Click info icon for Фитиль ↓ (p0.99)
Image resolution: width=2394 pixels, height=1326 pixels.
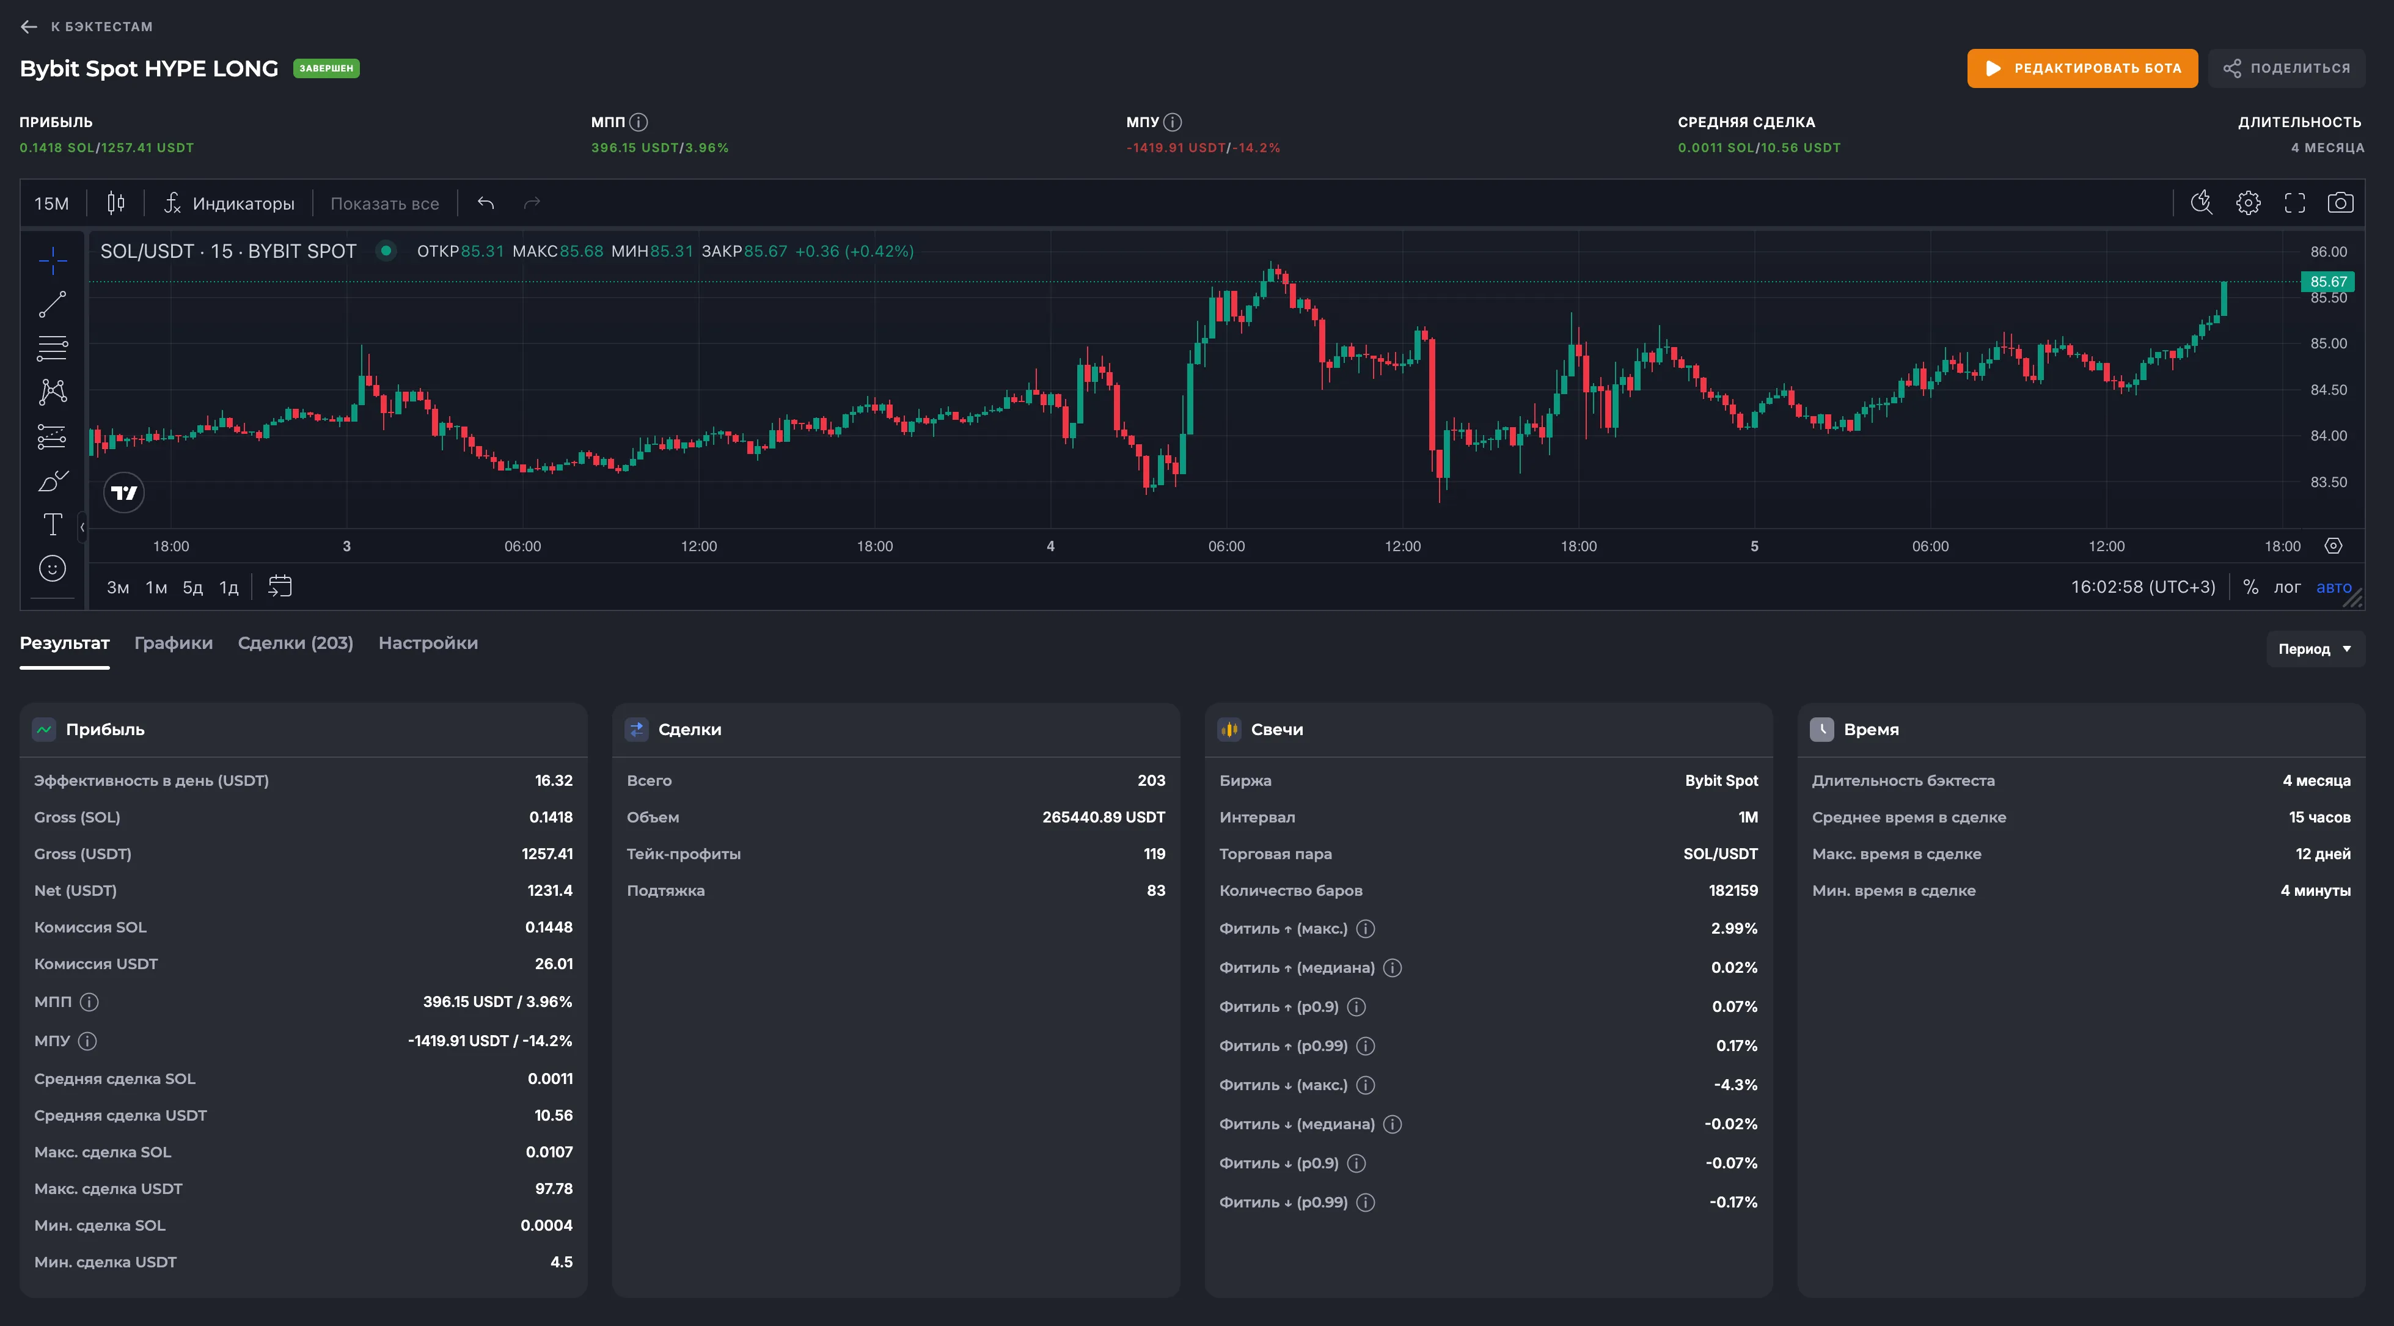click(1365, 1203)
